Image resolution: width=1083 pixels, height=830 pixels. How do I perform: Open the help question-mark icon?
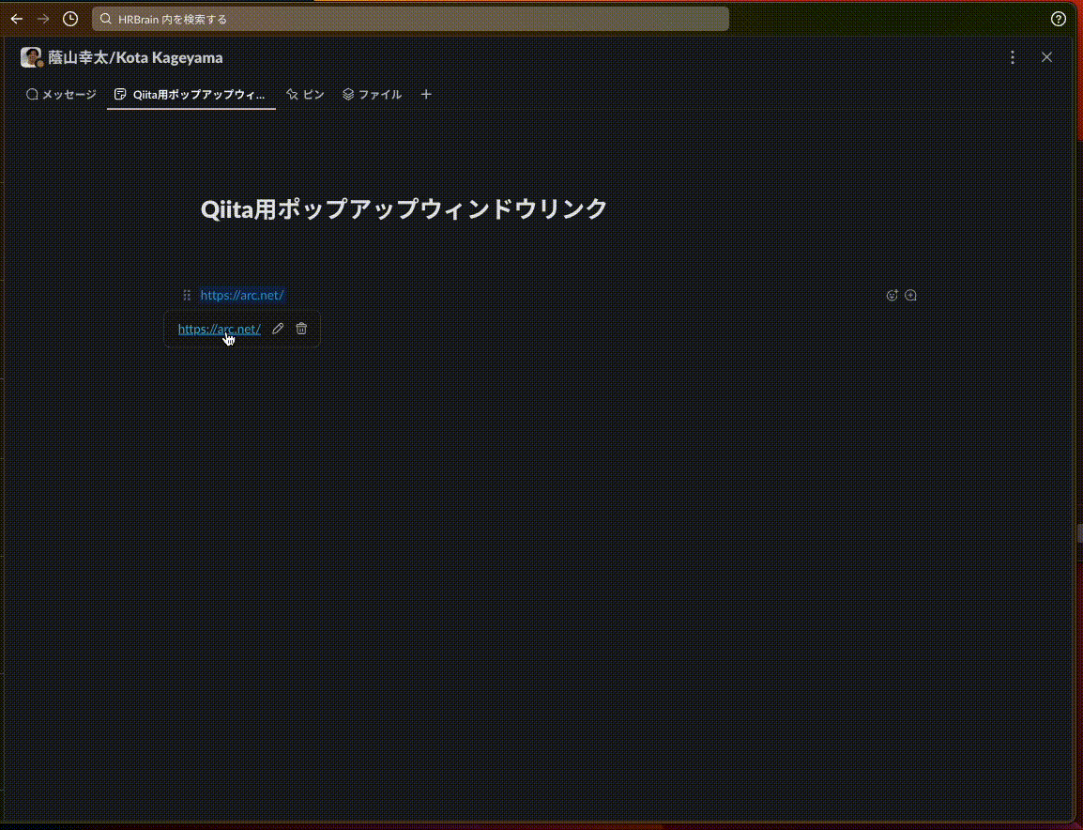1059,19
